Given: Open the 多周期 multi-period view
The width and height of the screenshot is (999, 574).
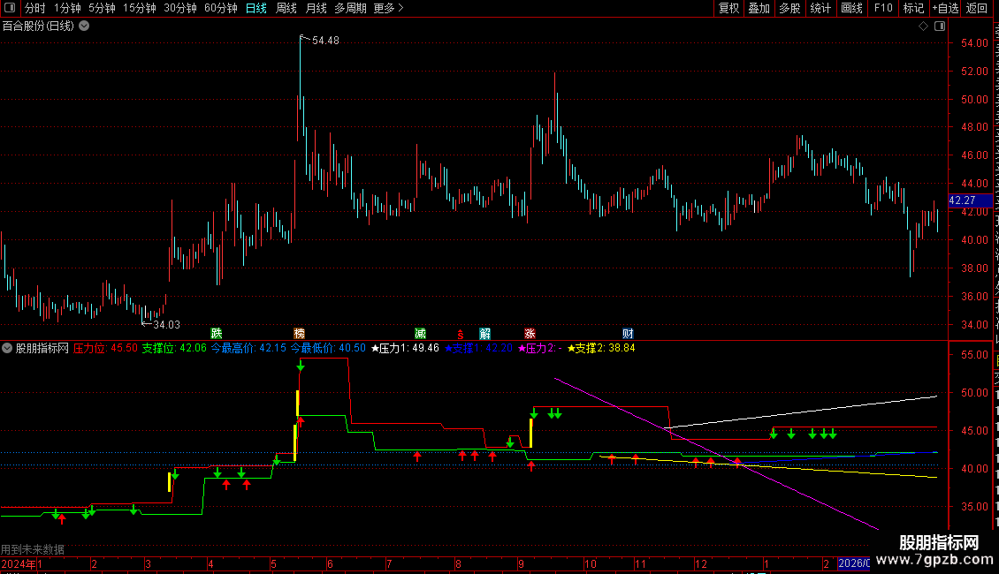Looking at the screenshot, I should pyautogui.click(x=350, y=8).
